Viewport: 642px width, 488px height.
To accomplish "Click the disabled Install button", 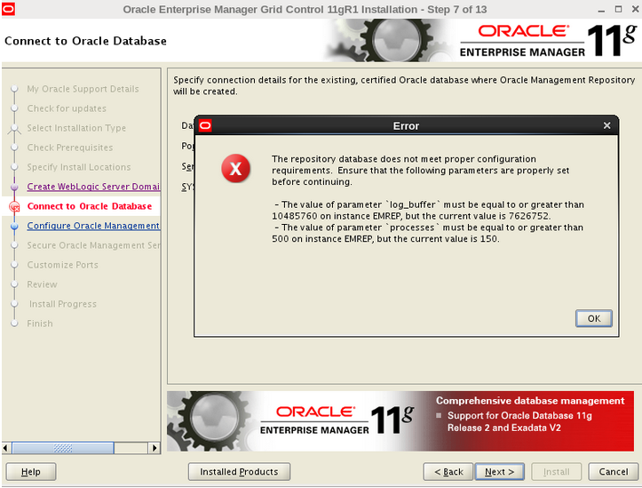I will [556, 472].
